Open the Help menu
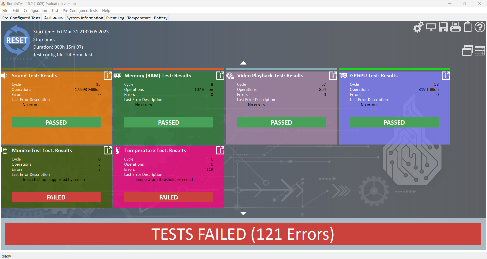Screen dimensions: 487x259 (x=106, y=11)
